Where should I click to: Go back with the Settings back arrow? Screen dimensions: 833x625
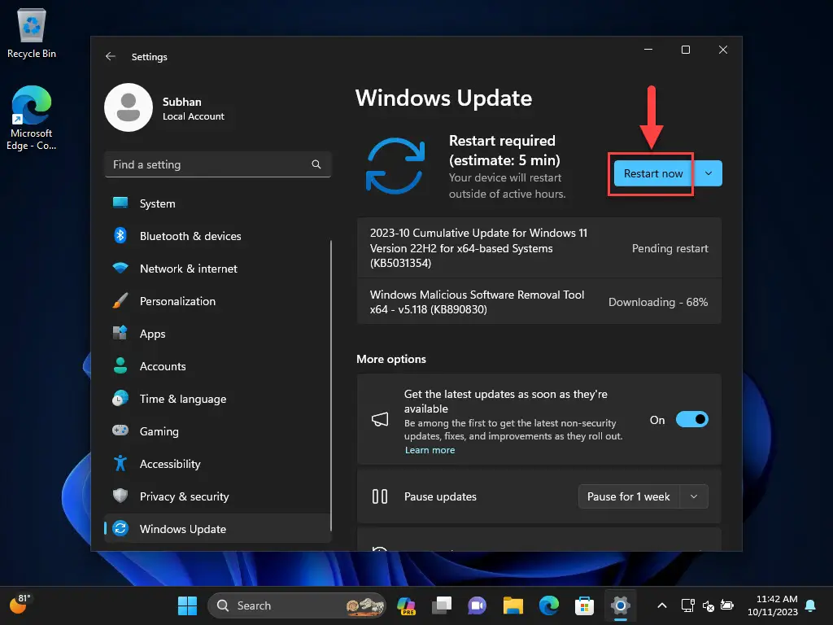tap(111, 56)
